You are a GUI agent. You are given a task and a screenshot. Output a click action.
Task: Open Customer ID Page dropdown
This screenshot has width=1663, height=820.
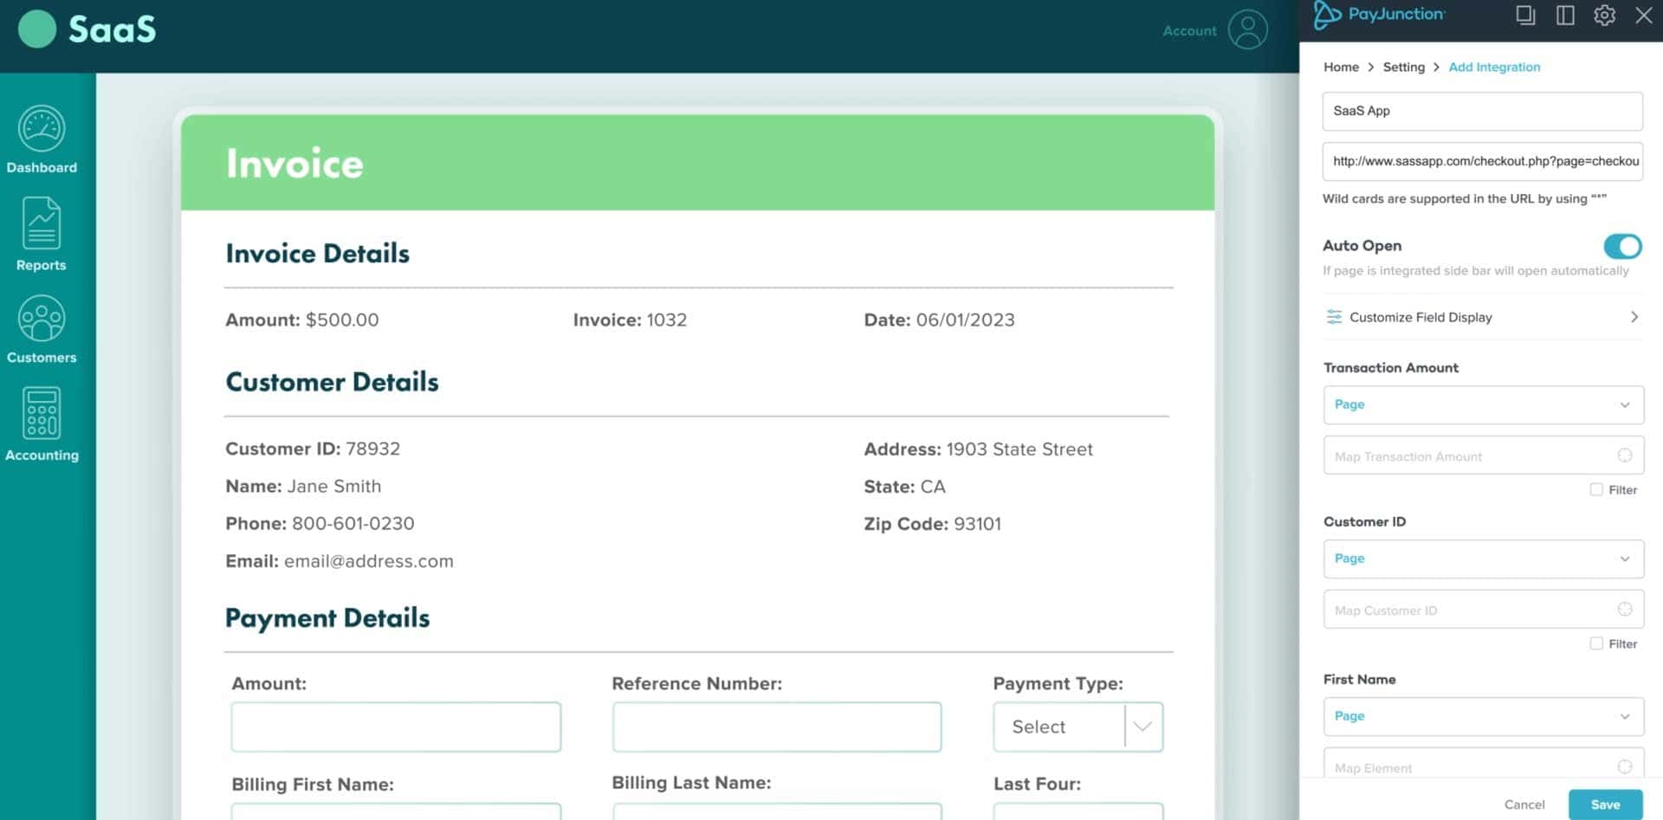pyautogui.click(x=1483, y=559)
